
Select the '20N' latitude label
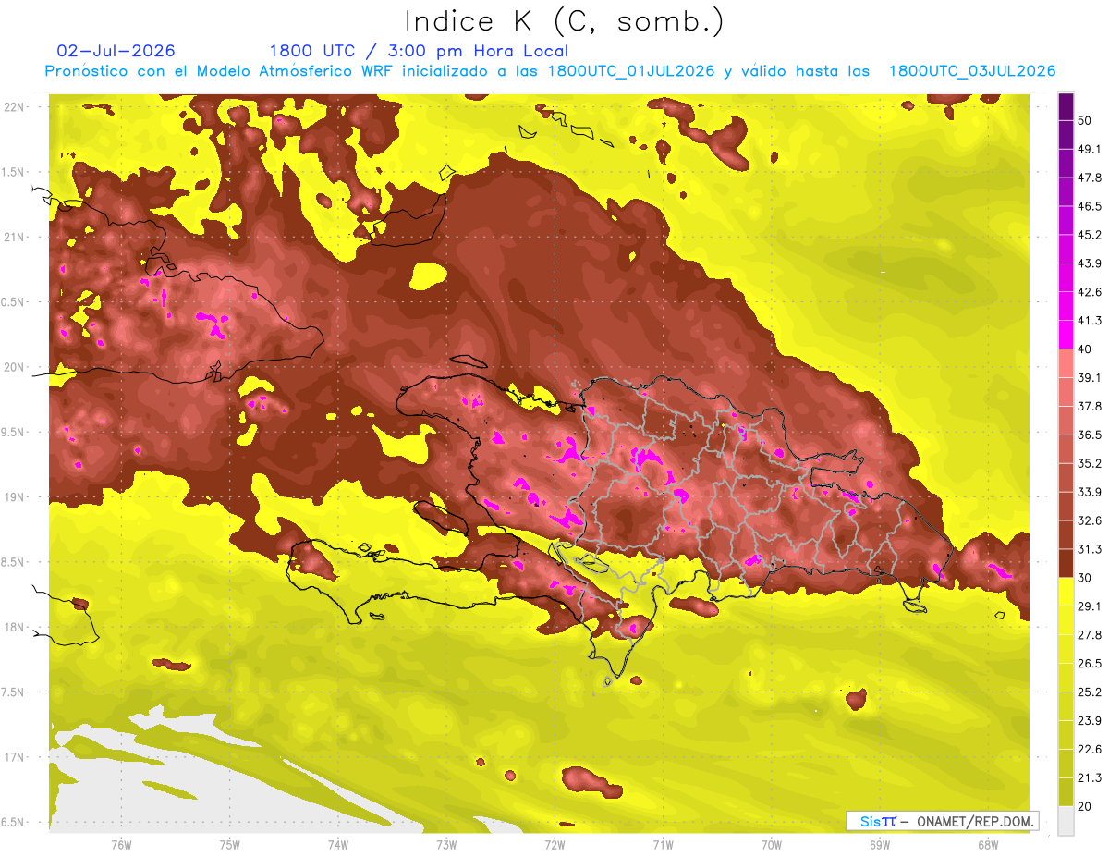click(14, 367)
